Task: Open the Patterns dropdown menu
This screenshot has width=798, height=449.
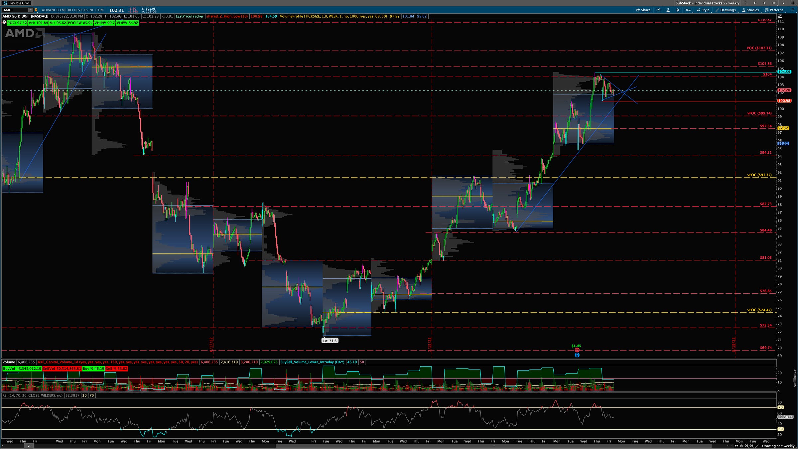Action: 774,10
